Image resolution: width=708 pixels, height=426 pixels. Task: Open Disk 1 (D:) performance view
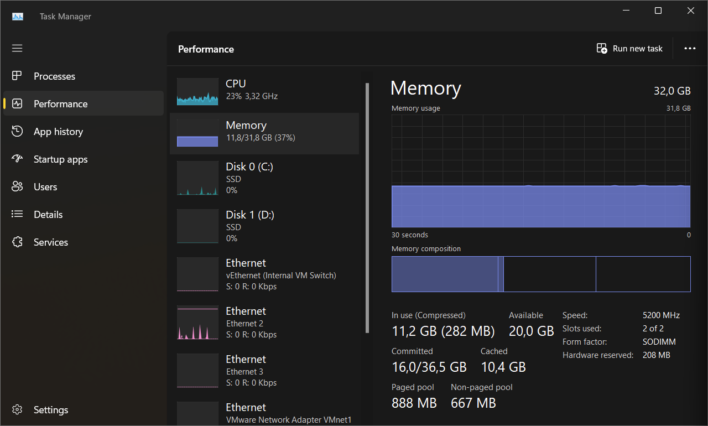(264, 226)
